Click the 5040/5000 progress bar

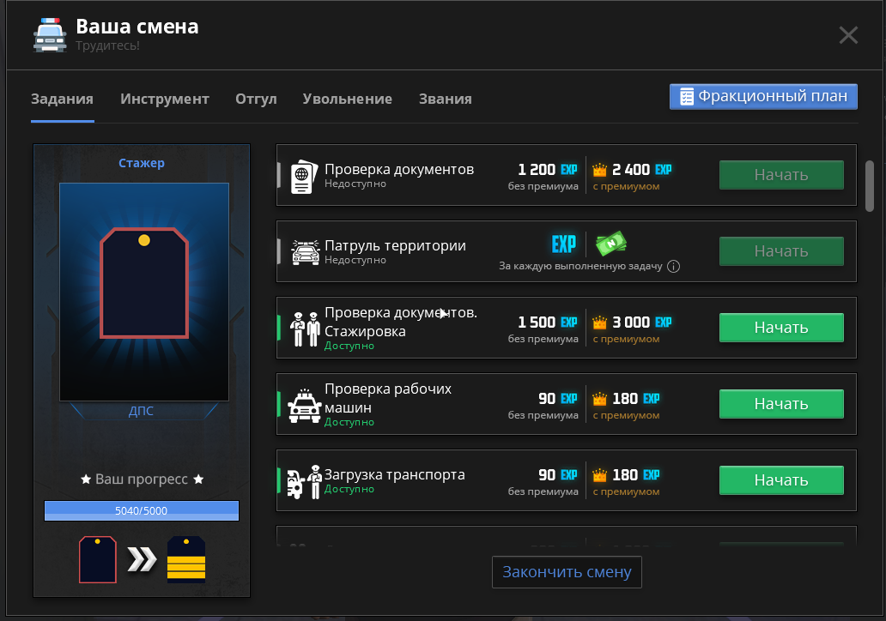tap(142, 511)
